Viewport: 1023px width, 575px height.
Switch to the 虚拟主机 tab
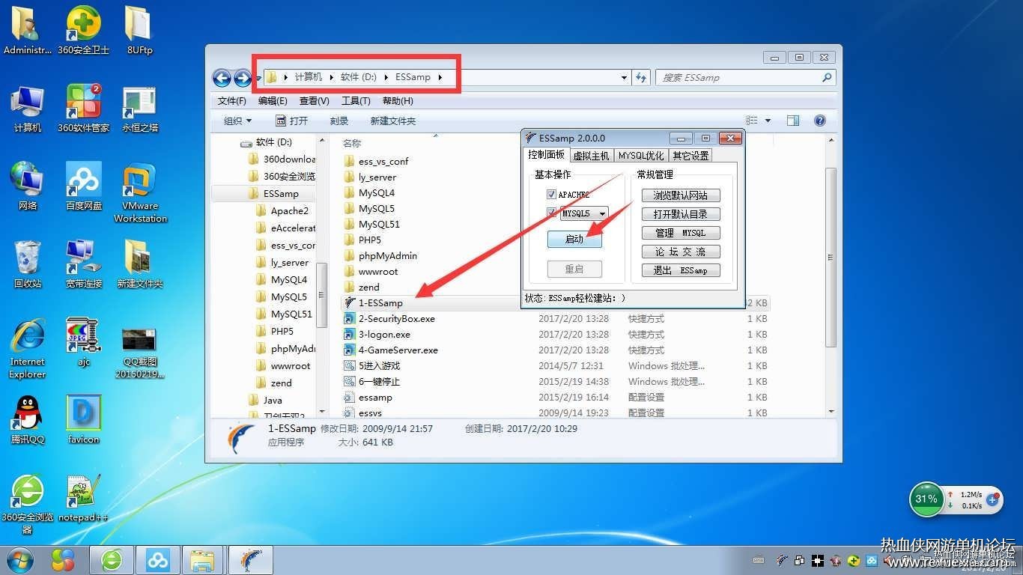[x=591, y=156]
